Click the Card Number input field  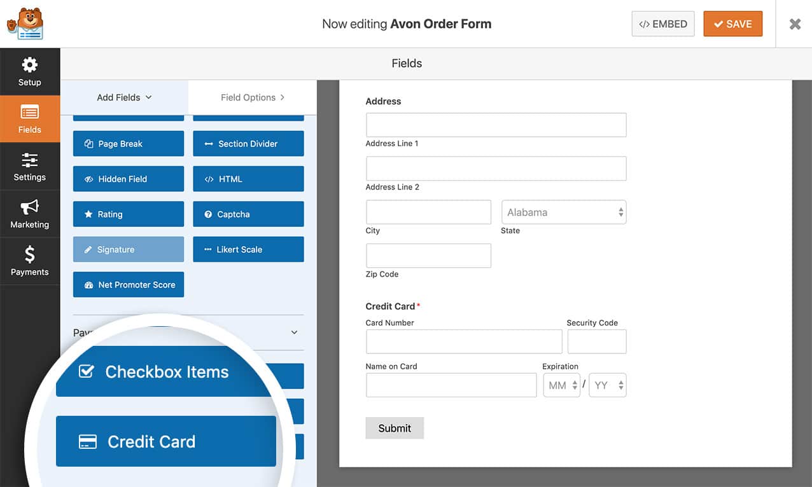(464, 341)
